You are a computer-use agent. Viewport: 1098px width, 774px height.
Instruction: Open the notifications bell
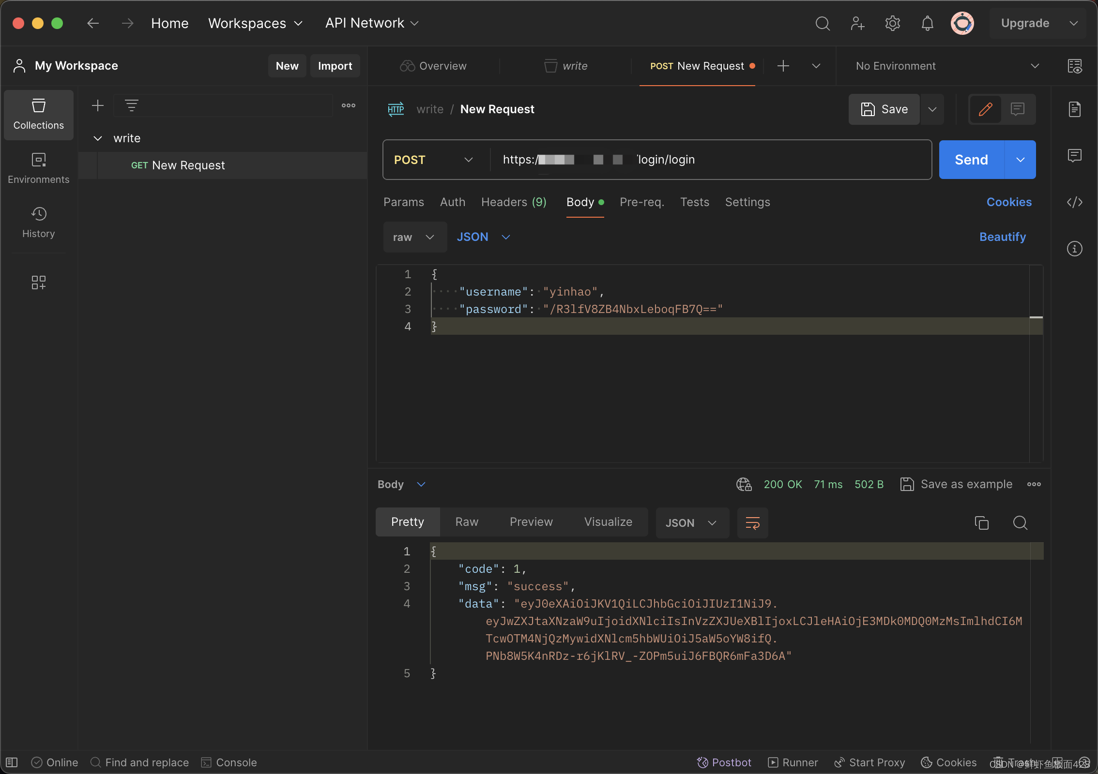coord(927,23)
